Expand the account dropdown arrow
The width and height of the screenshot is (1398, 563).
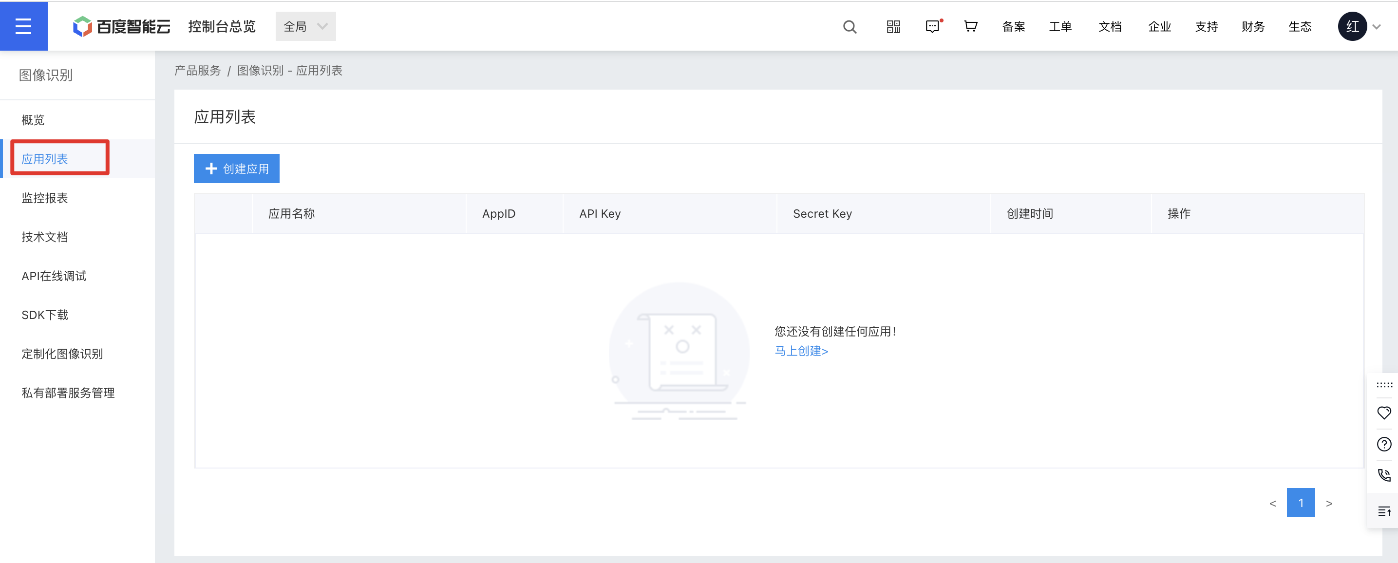click(1377, 27)
